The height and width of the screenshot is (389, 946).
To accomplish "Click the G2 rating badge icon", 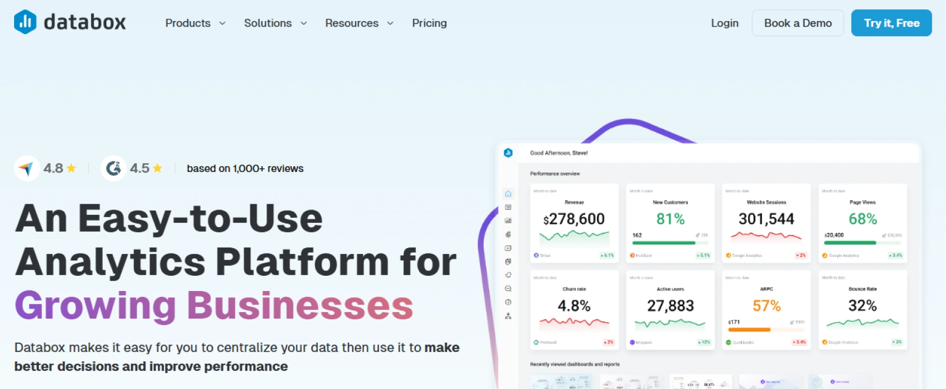I will 113,168.
